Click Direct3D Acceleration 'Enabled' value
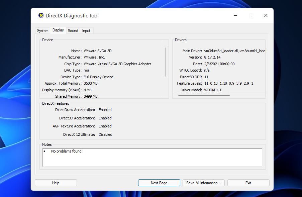The image size is (302, 197). click(x=105, y=118)
